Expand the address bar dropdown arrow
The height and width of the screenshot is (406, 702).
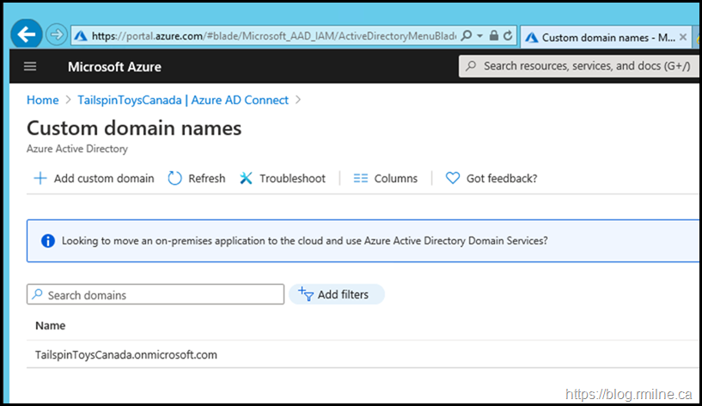tap(480, 37)
